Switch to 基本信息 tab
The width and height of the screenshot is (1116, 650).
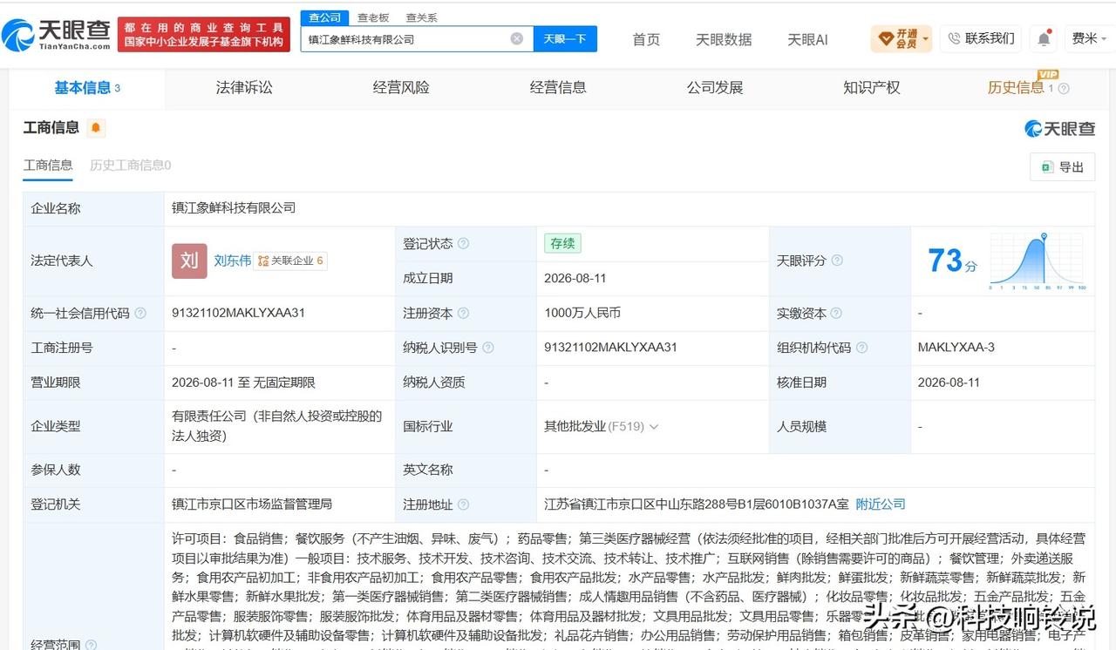(87, 87)
